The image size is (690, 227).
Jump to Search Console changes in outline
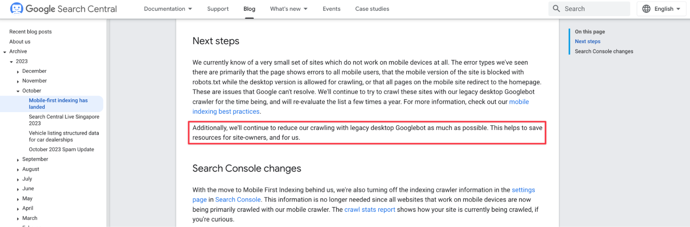point(604,51)
